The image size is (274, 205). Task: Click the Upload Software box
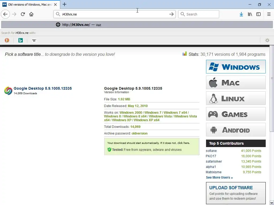click(x=236, y=193)
